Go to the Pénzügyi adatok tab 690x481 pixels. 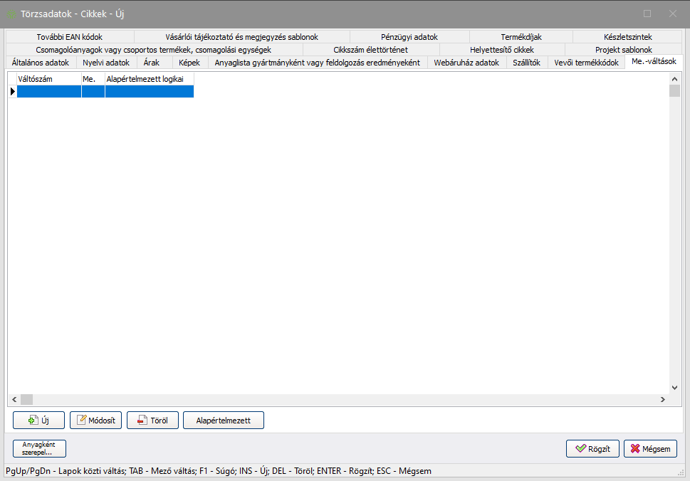pos(409,37)
